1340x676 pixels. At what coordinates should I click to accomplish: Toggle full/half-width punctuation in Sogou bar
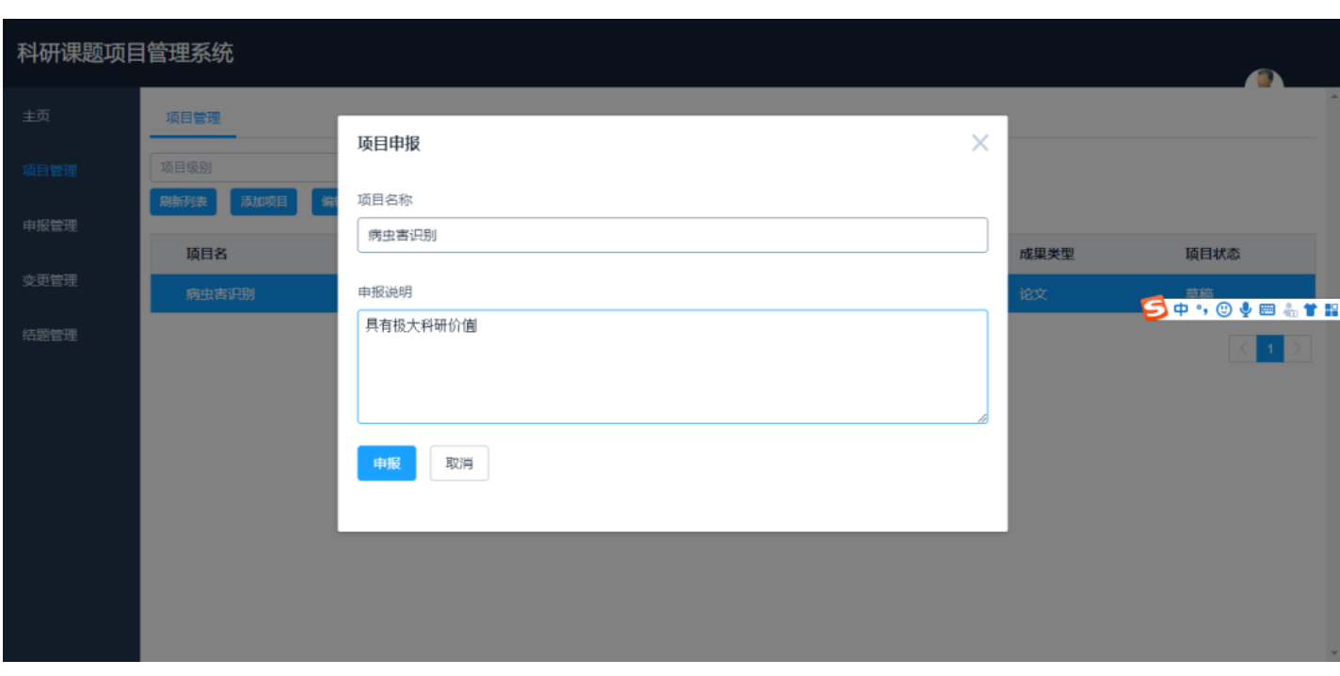pyautogui.click(x=1202, y=310)
